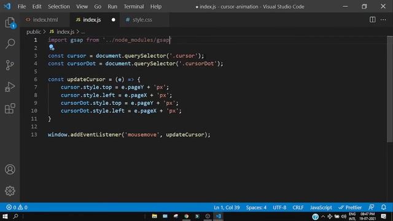Open the Explorer view in activity bar
The height and width of the screenshot is (221, 393).
[10, 23]
